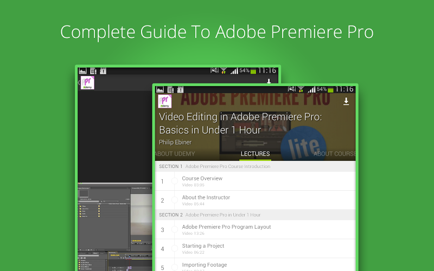Screen dimensions: 434x271
Task: Tap the warning notification icon in the back status bar
Action: [x=103, y=71]
